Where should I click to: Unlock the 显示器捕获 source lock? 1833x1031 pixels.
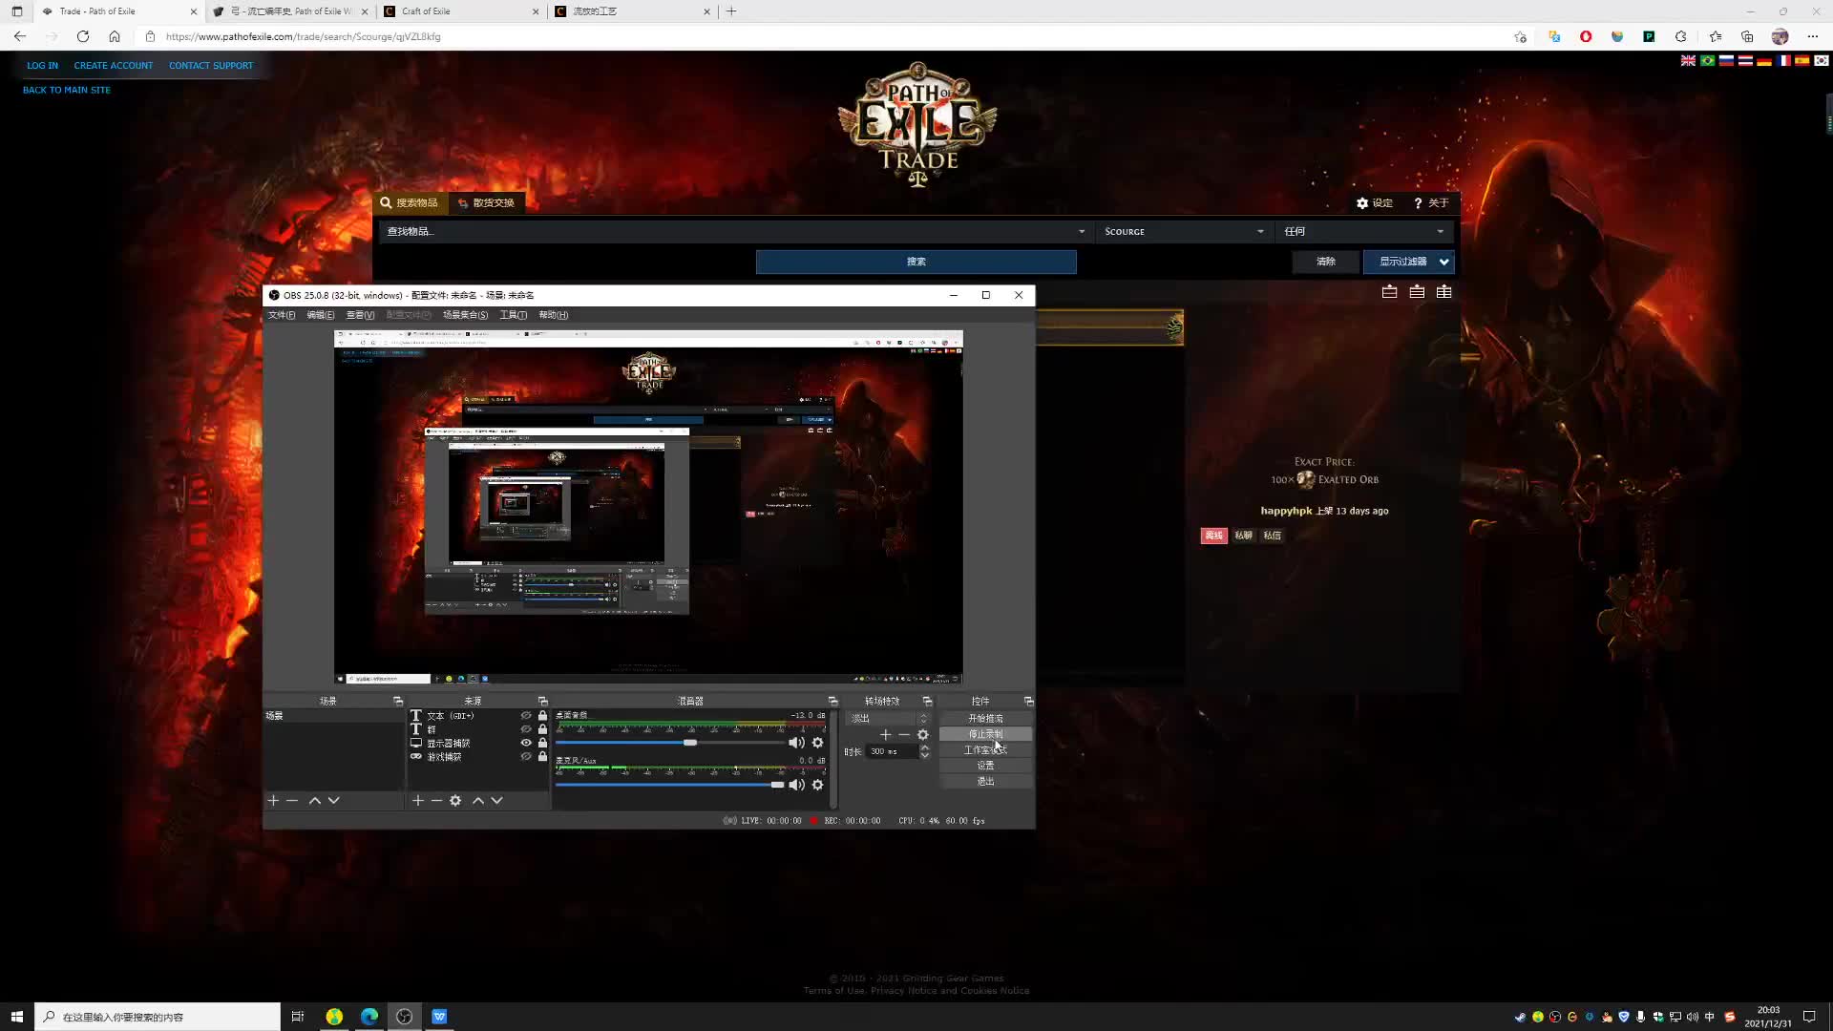point(542,743)
